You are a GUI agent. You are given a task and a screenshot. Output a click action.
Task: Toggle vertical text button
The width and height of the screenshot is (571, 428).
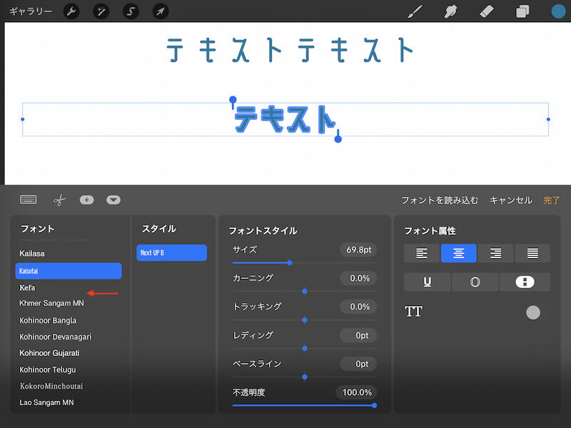coord(525,282)
